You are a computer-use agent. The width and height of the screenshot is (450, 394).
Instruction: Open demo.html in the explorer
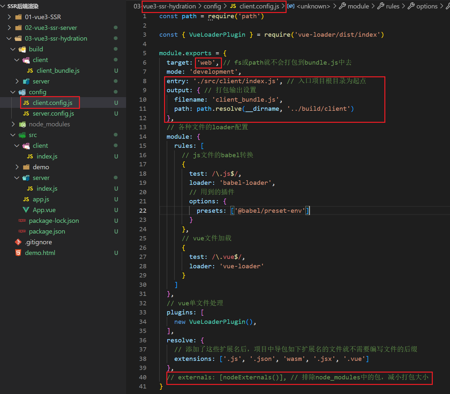[x=40, y=253]
